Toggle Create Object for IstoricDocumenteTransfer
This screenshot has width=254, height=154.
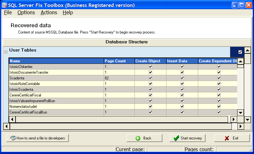(x=150, y=72)
